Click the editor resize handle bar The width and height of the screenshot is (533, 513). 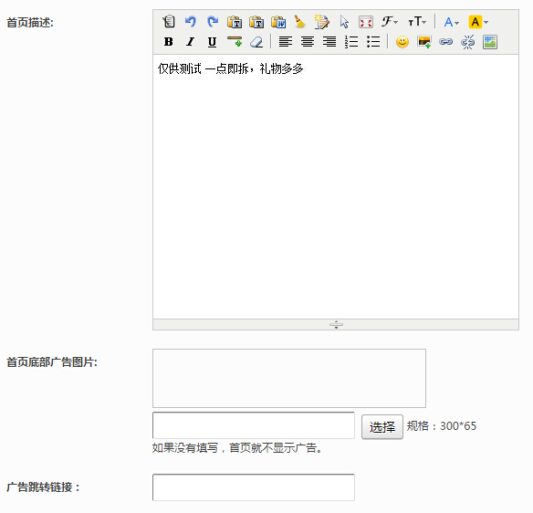(336, 324)
